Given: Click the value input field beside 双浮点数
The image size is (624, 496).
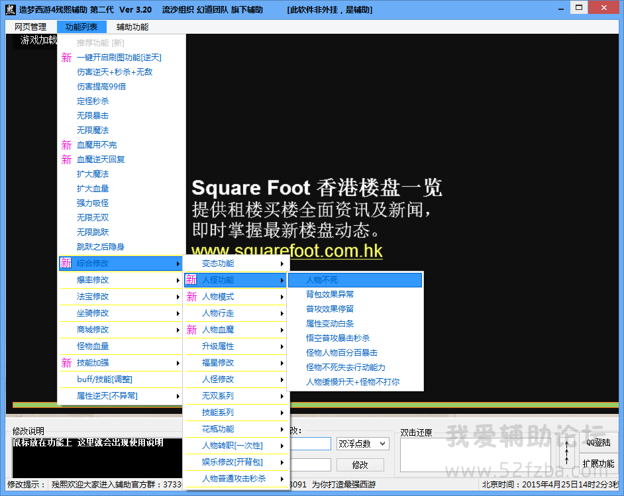Looking at the screenshot, I should point(311,444).
